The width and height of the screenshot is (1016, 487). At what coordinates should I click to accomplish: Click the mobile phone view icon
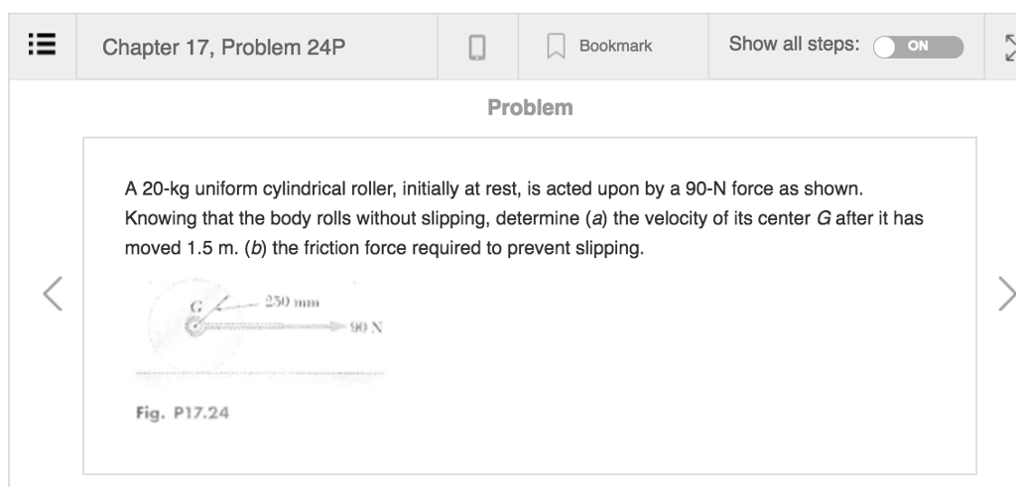pos(477,48)
